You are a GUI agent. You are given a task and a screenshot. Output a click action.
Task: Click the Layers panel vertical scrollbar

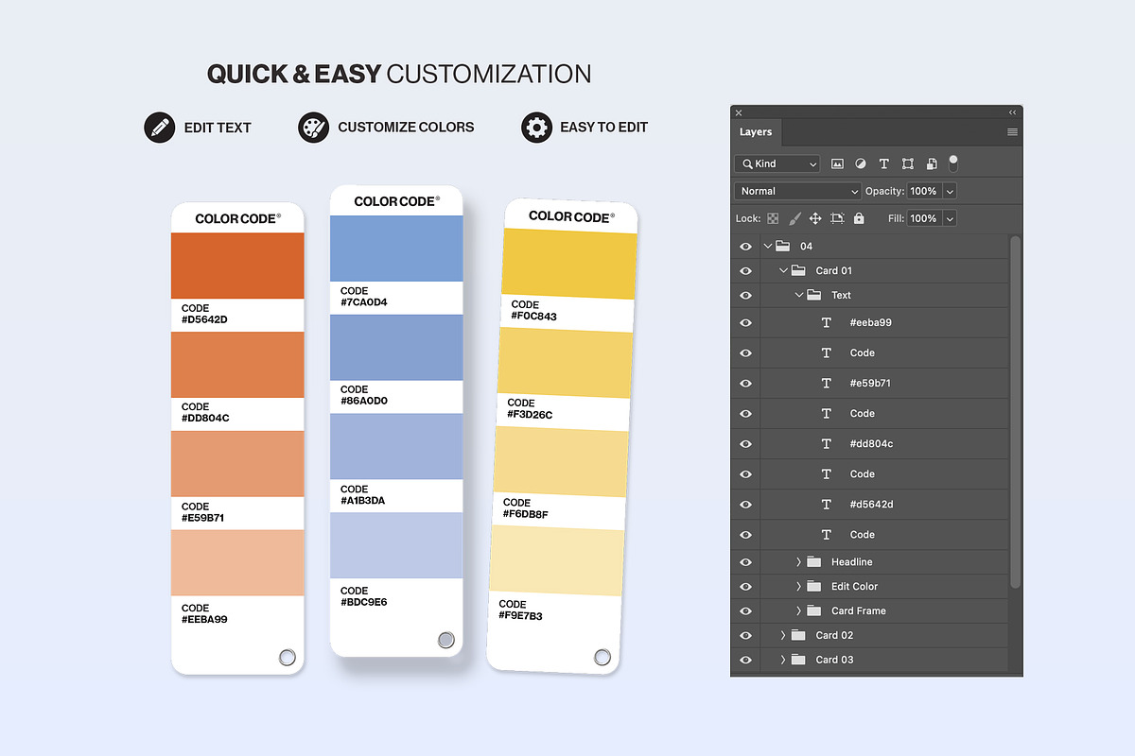coord(1016,411)
